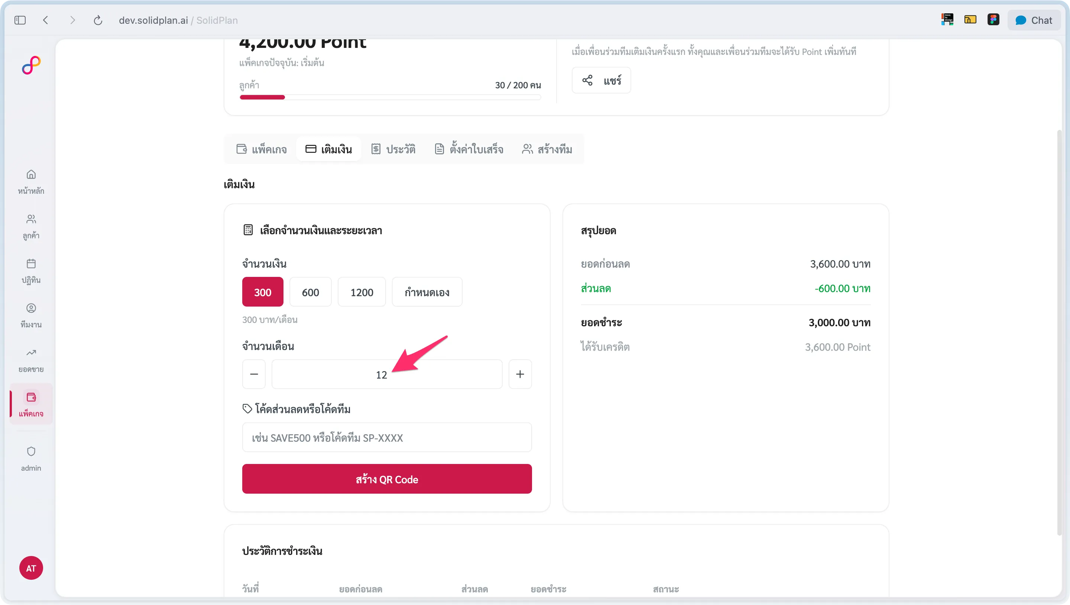Go to the ลูกค้า customers section
1070x605 pixels.
pyautogui.click(x=31, y=227)
